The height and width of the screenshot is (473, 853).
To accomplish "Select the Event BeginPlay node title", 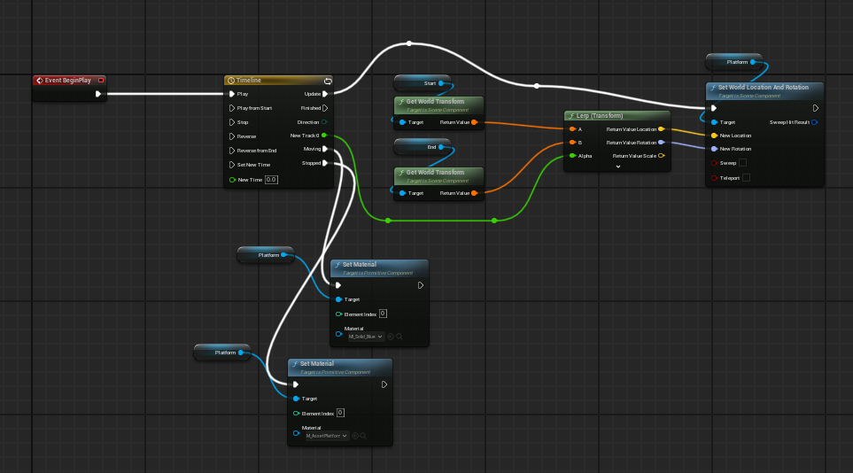I will pos(68,80).
